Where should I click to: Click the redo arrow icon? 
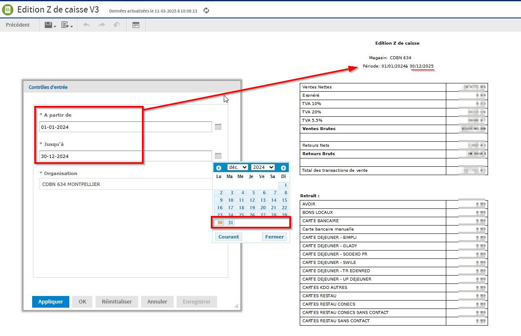[x=101, y=25]
